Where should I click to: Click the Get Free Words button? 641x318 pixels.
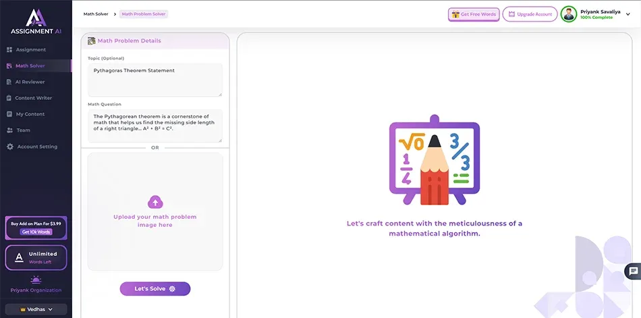click(473, 14)
